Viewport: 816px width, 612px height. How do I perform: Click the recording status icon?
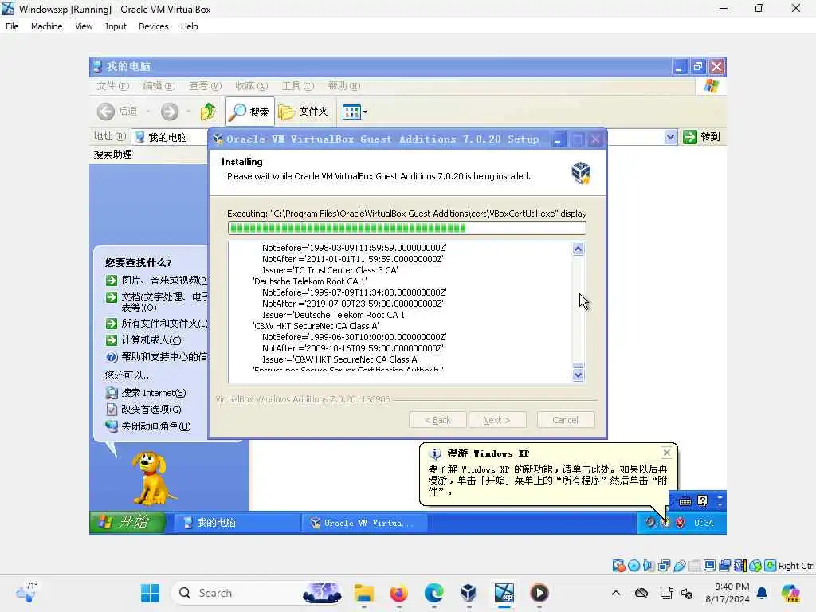coord(725,566)
